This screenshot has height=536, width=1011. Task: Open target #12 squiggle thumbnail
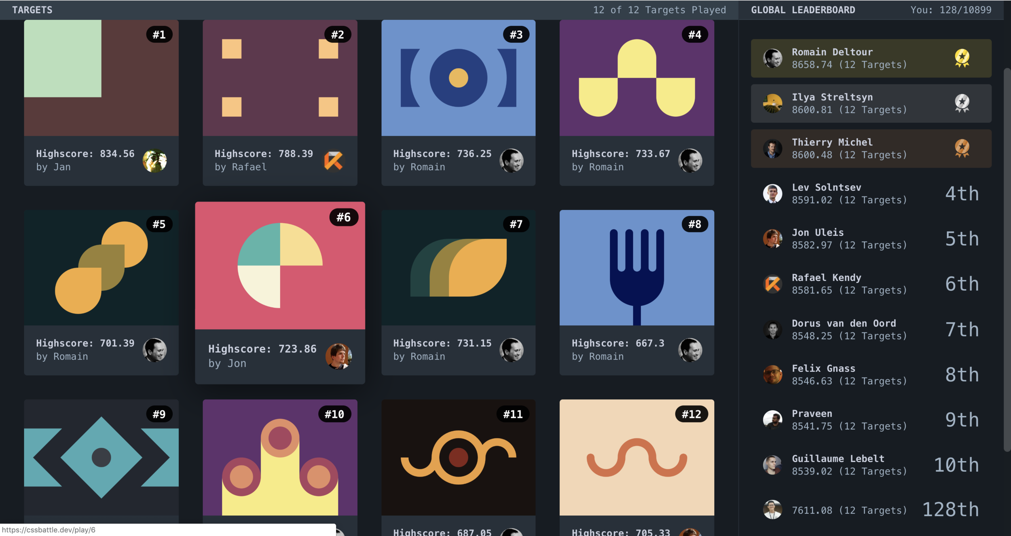[x=637, y=458]
